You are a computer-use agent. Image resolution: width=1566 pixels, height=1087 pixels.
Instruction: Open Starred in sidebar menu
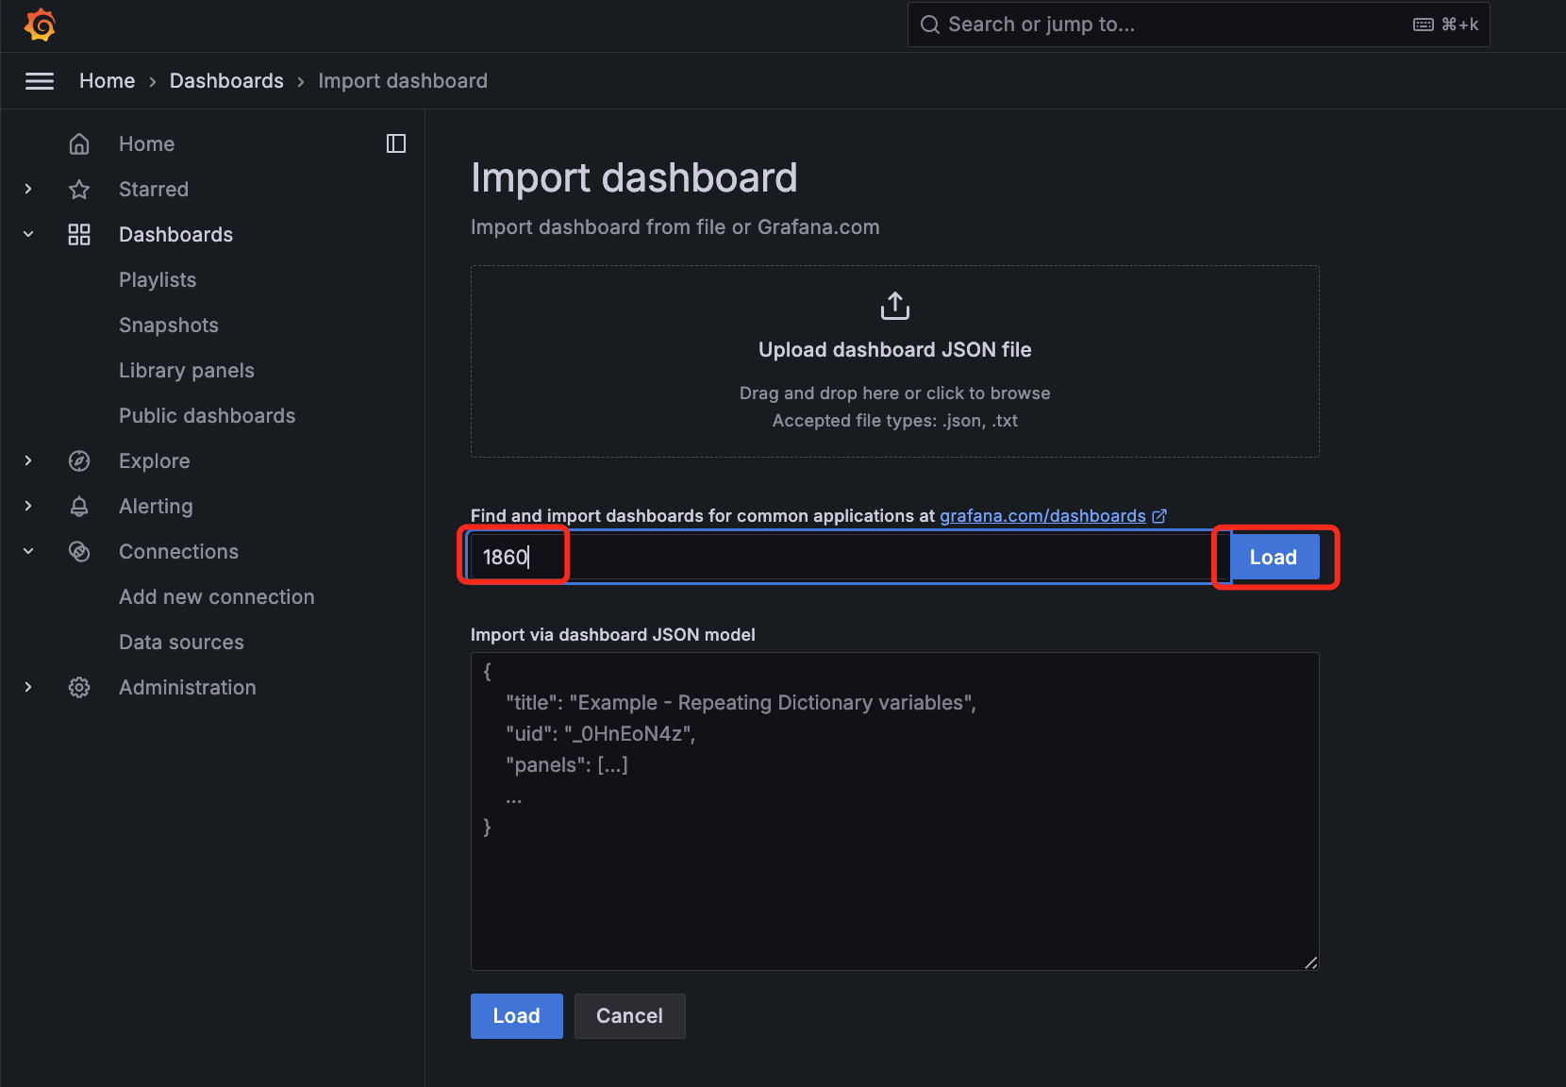(154, 190)
